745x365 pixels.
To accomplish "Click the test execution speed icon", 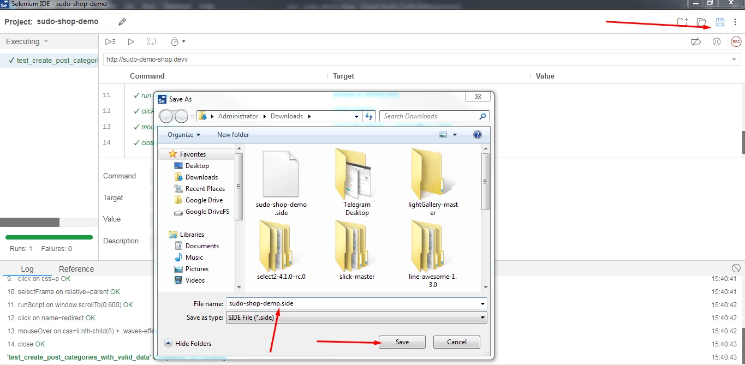I will point(175,41).
